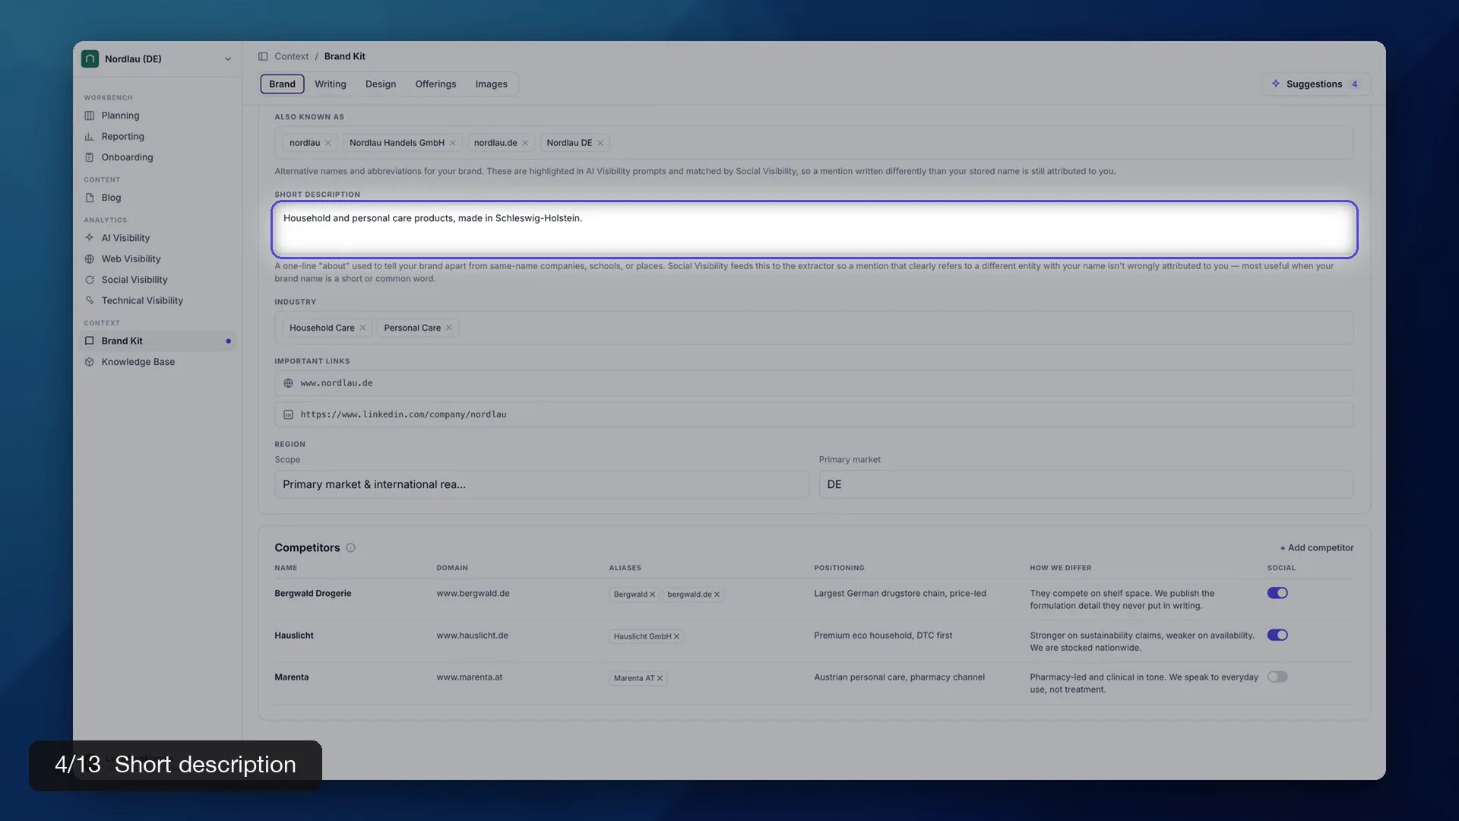Click 'Largest German drugstore chain, price-led' positioning
This screenshot has width=1459, height=821.
point(900,594)
